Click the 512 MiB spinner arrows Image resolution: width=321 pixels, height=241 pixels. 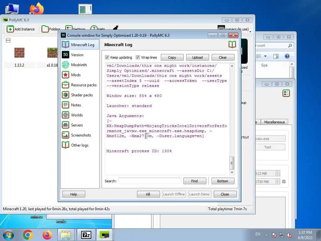(277, 173)
